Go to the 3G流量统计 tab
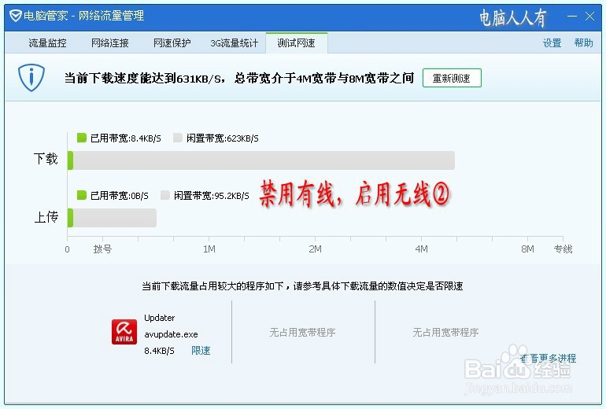606x409 pixels. [x=235, y=43]
